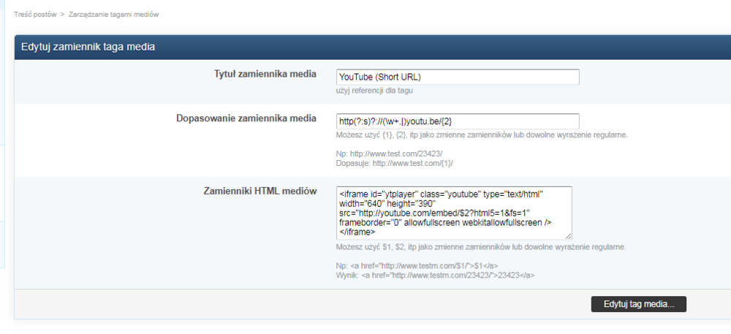Screen dimensions: 731x334
Task: Click the breadcrumb ">" separator
Action: pyautogui.click(x=63, y=15)
